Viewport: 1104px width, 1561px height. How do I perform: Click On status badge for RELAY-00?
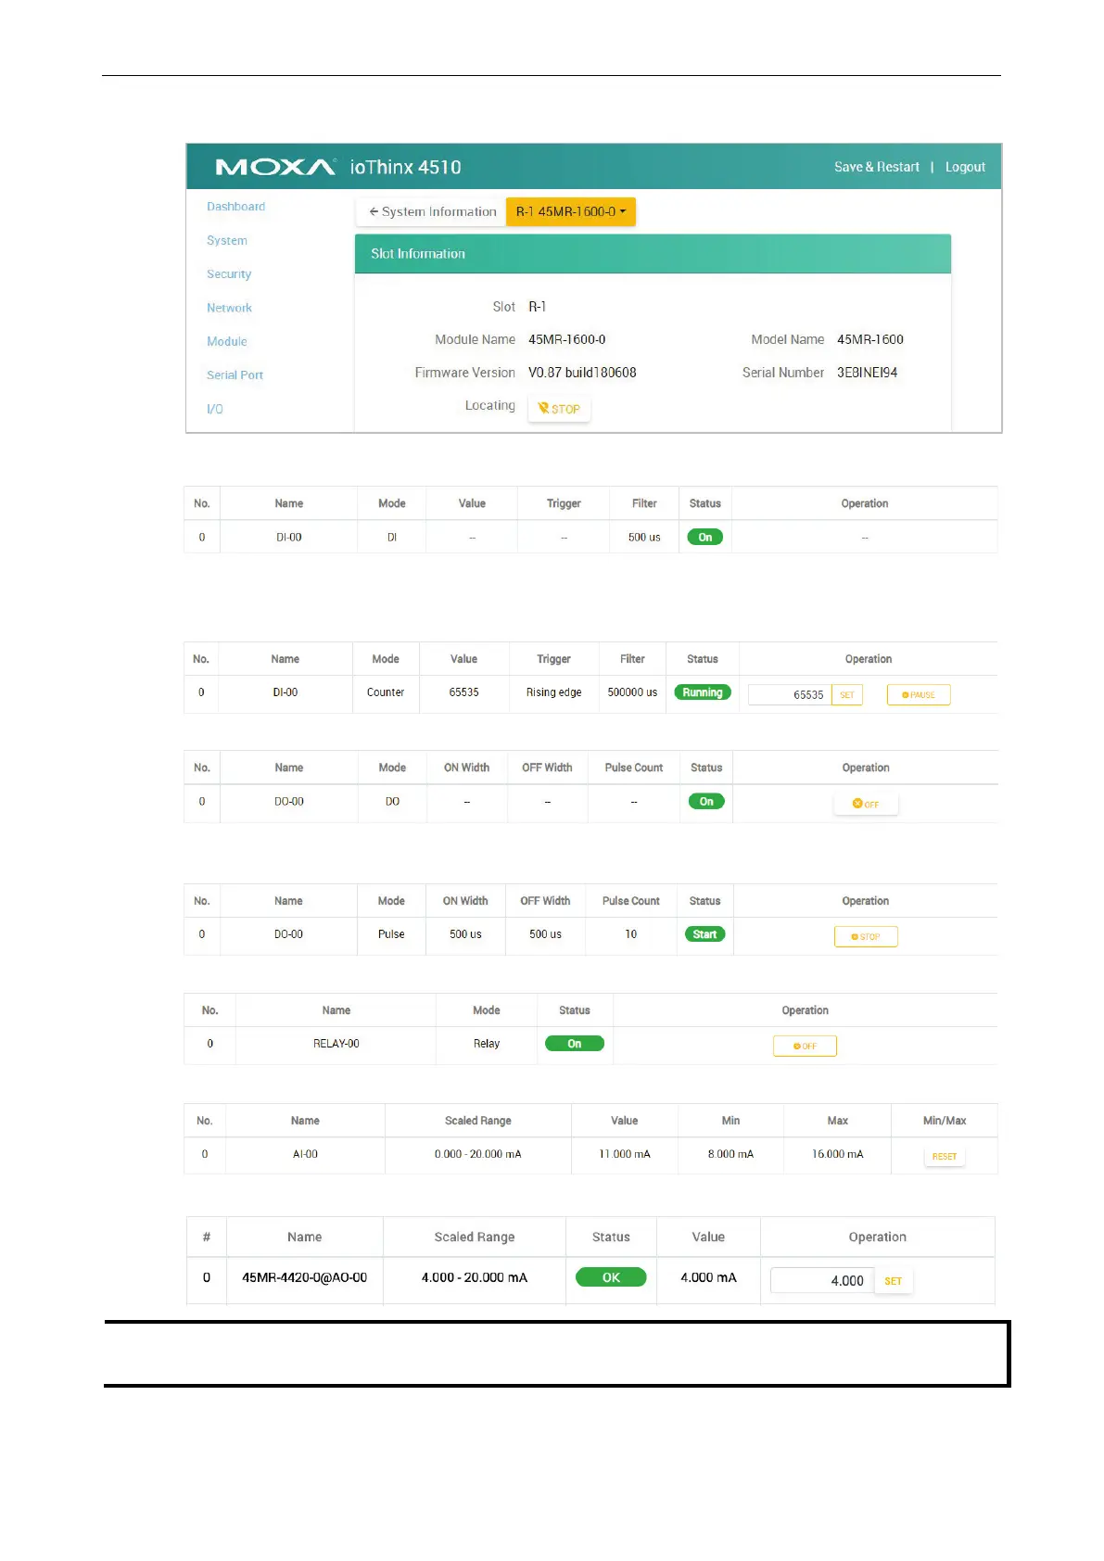tap(575, 1044)
